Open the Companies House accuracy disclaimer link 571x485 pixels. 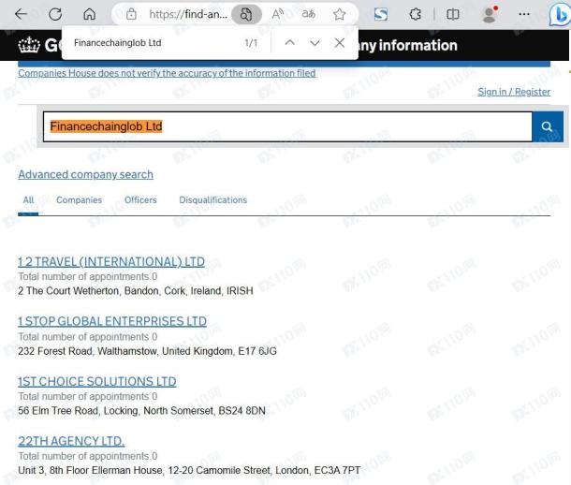click(167, 73)
